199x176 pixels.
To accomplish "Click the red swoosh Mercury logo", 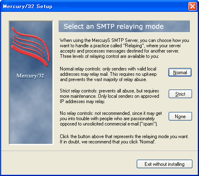I will click(31, 47).
